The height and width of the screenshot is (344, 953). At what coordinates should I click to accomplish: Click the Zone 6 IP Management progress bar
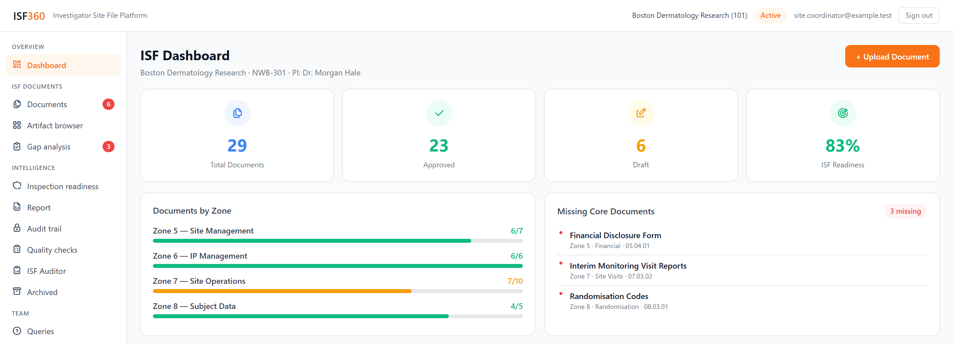pos(338,266)
